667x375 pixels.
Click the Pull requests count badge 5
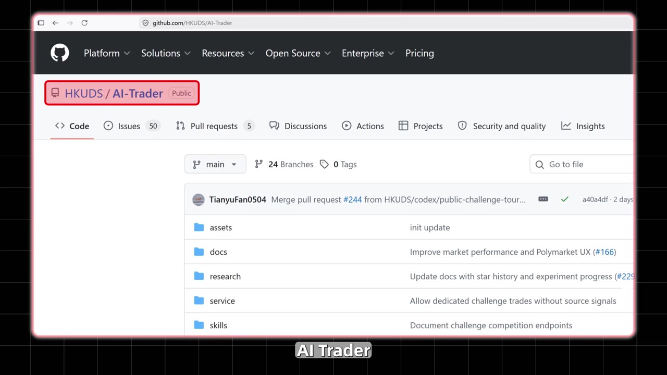pos(249,126)
